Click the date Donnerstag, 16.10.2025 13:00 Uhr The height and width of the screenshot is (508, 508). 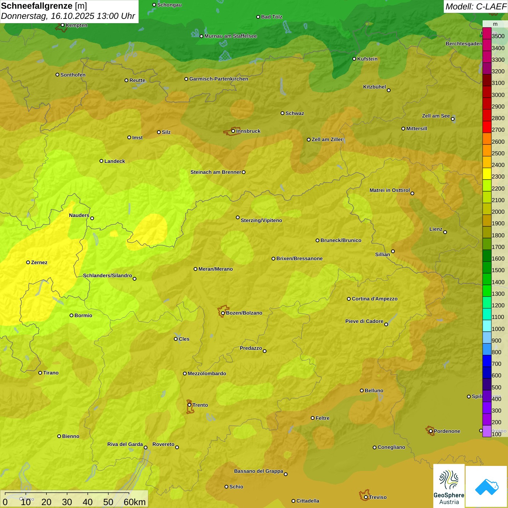click(x=68, y=16)
